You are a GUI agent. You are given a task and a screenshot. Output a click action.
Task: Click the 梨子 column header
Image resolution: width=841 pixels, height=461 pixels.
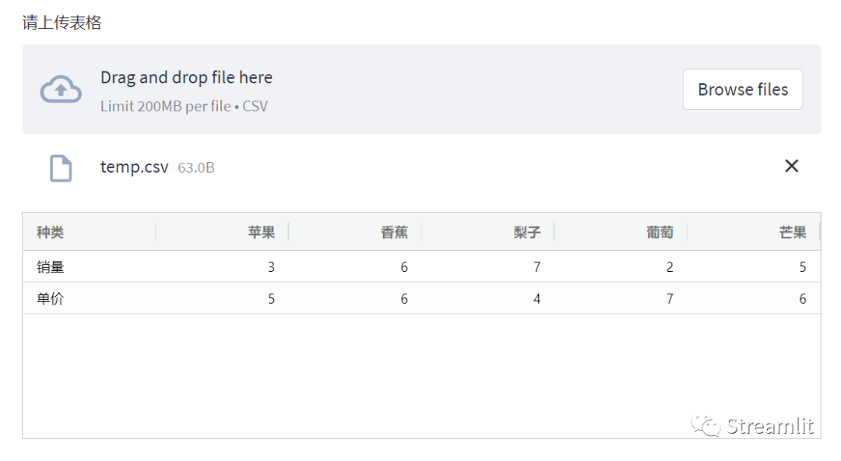pyautogui.click(x=527, y=232)
